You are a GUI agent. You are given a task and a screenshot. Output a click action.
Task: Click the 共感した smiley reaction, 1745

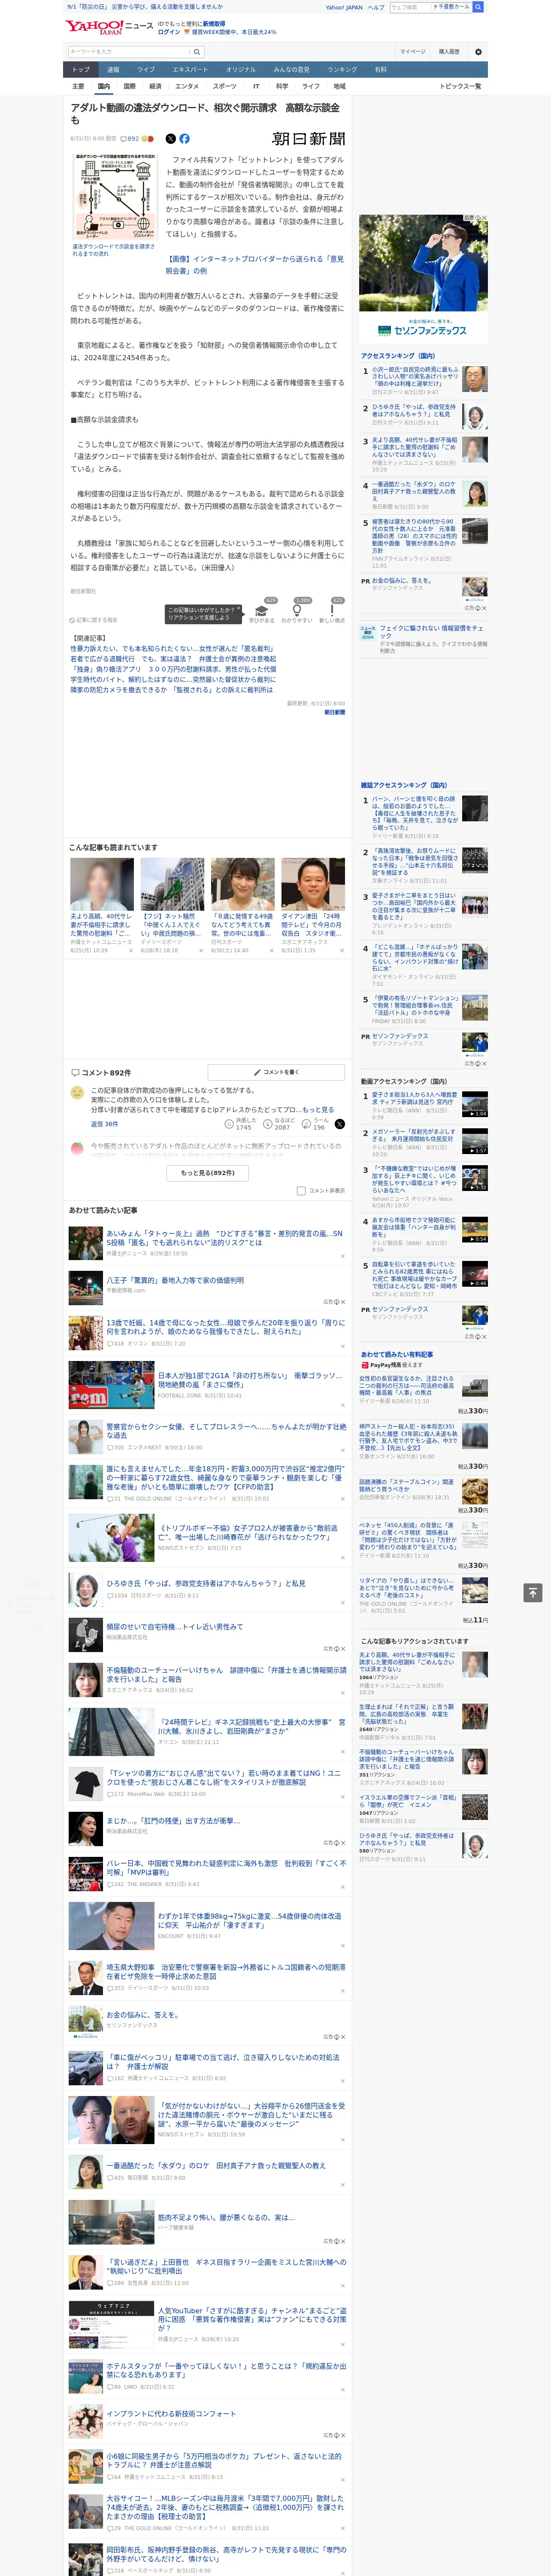(230, 1125)
